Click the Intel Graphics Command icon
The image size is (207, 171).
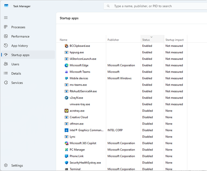(x=66, y=130)
